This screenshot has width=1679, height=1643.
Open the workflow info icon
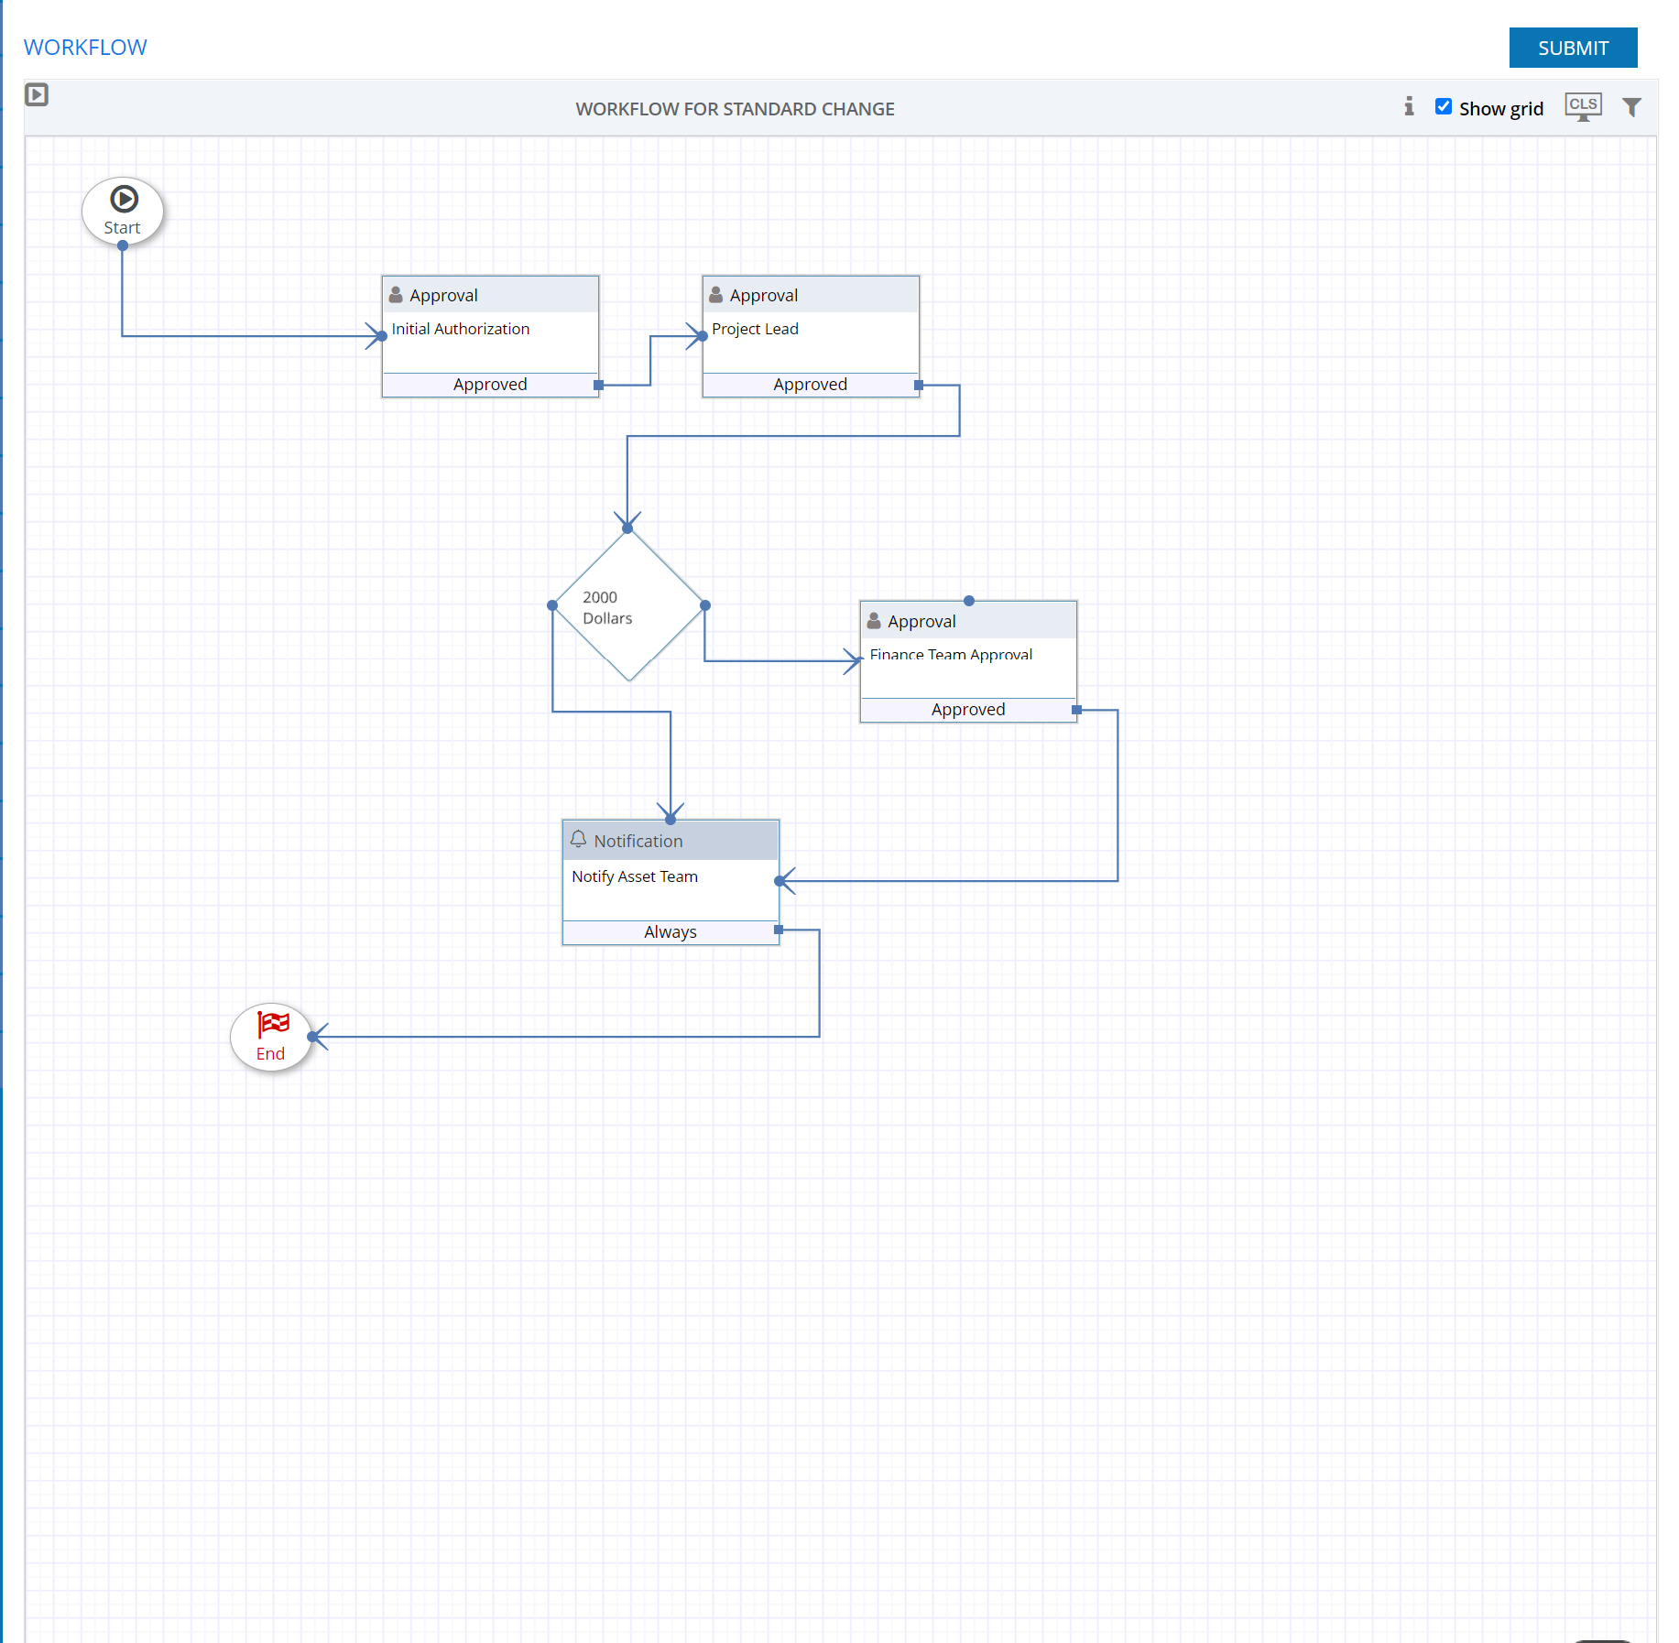click(1409, 107)
